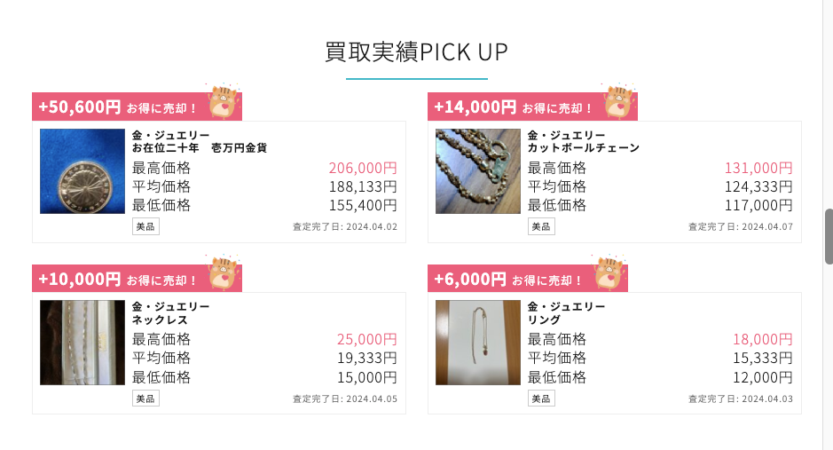Click the cat mascot on the +50,600円 banner
833x450 pixels.
pyautogui.click(x=224, y=102)
